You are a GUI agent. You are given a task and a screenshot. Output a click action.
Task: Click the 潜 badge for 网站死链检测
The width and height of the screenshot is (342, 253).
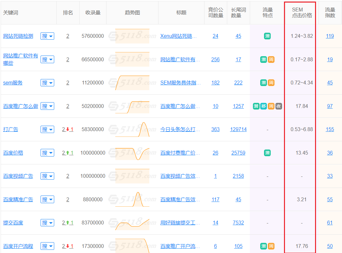(267, 36)
